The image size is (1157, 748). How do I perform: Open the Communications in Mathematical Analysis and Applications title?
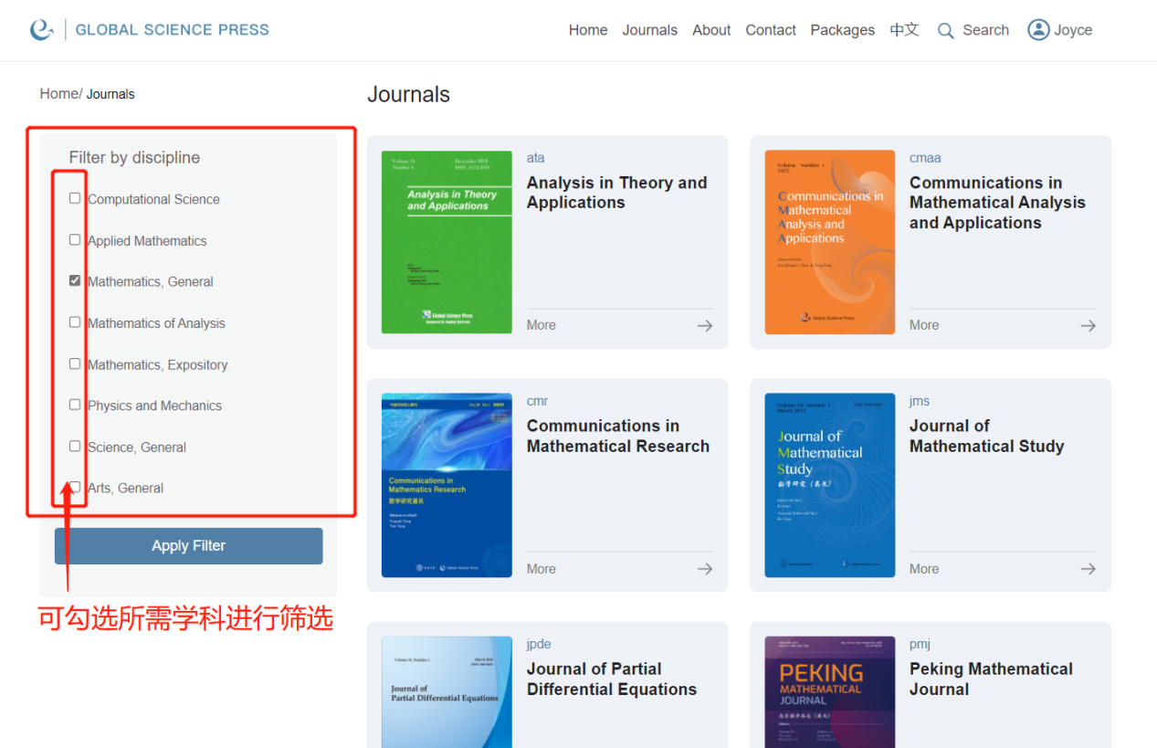point(997,203)
